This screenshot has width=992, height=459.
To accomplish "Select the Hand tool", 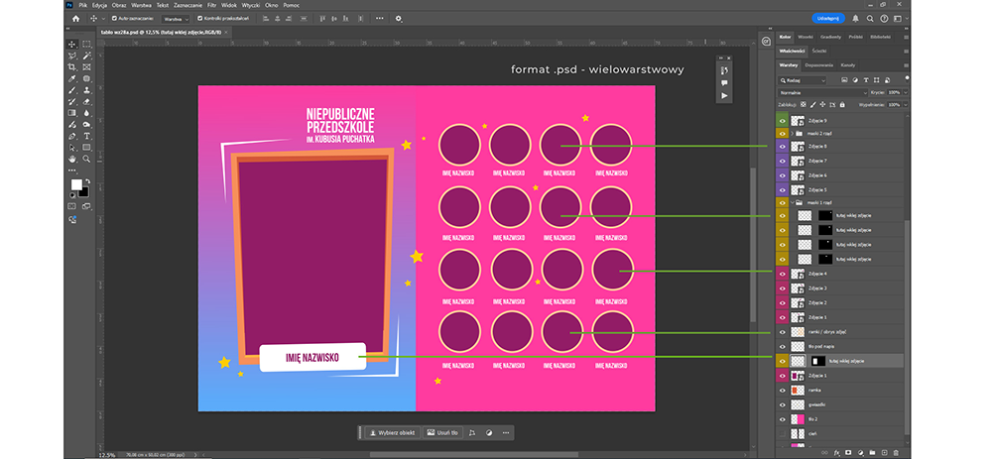I will pyautogui.click(x=72, y=159).
